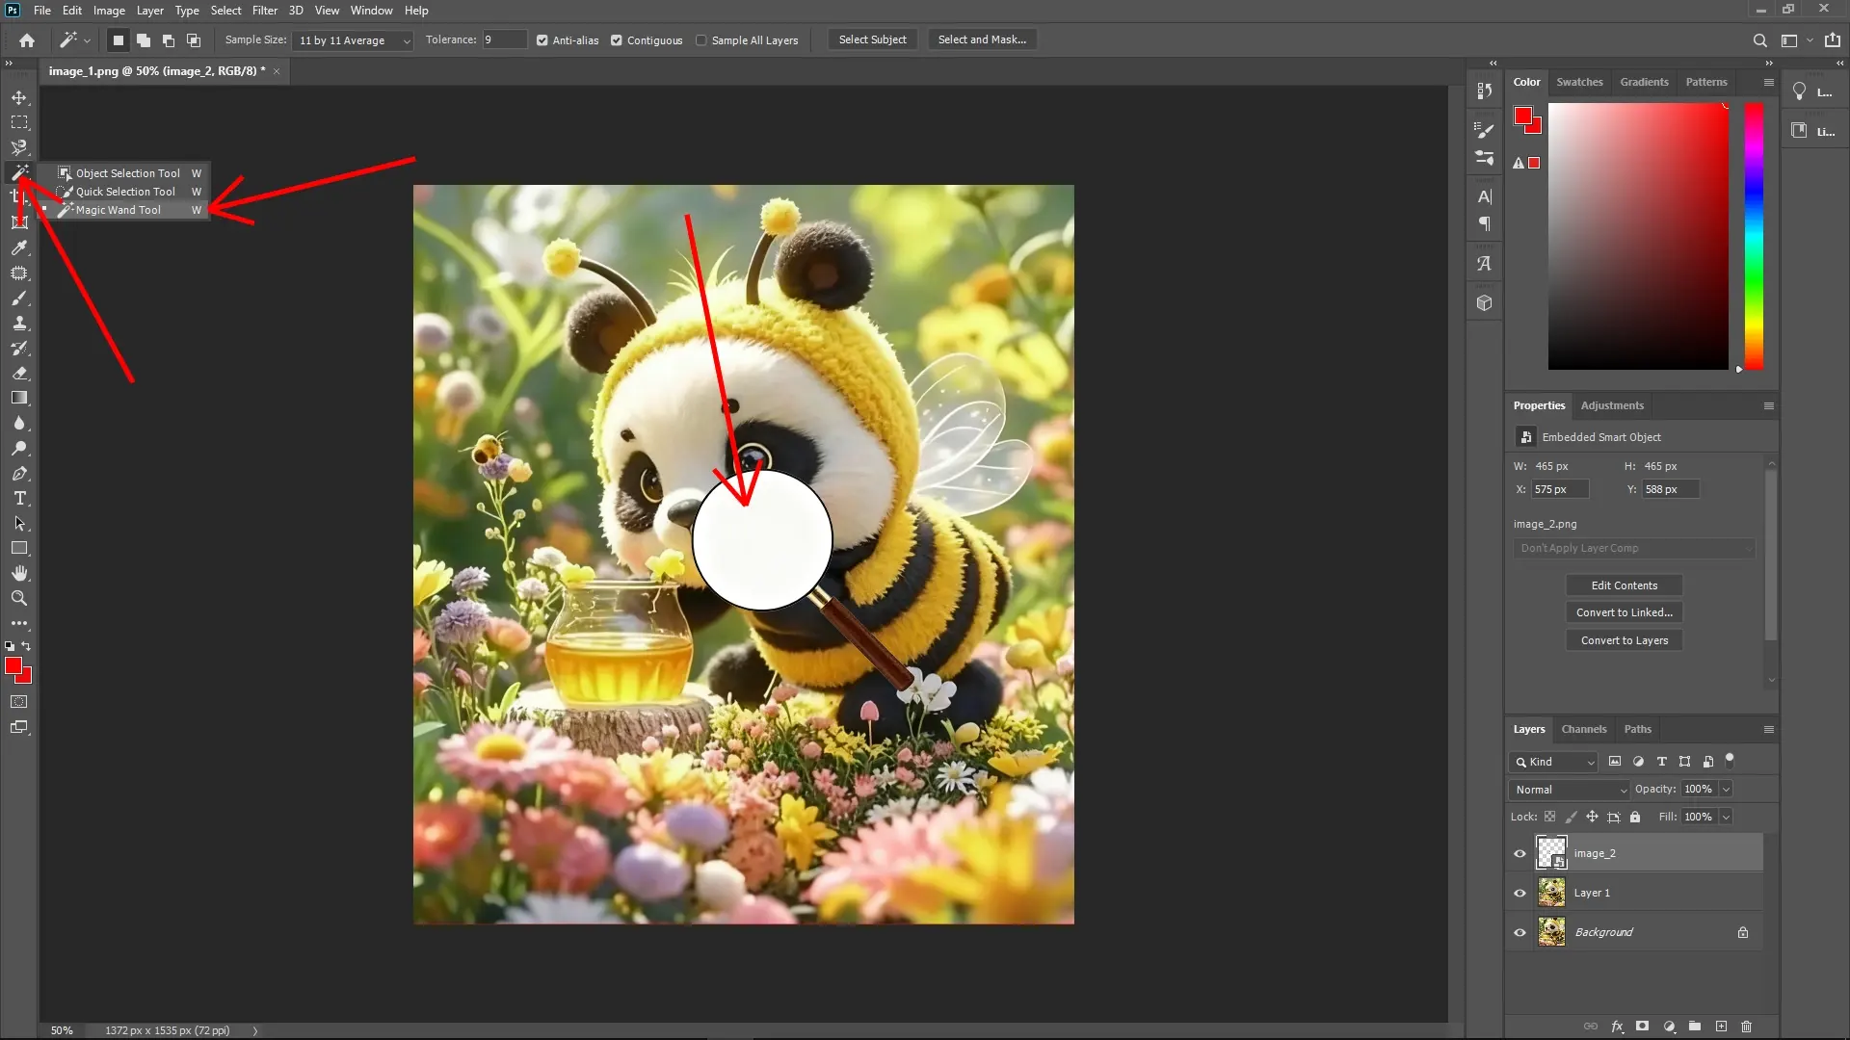Select the Lasso tool
Image resolution: width=1850 pixels, height=1040 pixels.
pyautogui.click(x=19, y=147)
